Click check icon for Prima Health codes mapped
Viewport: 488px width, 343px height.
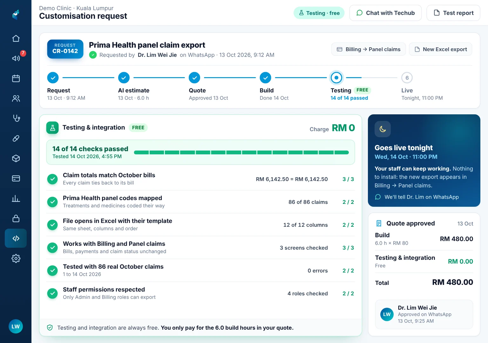[52, 202]
